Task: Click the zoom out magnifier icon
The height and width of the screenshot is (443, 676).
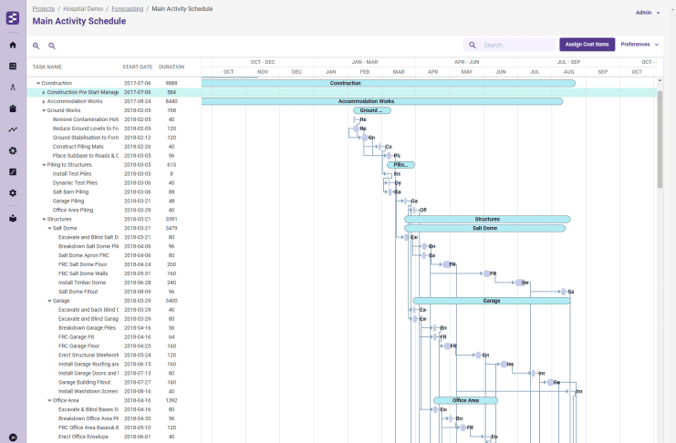Action: (x=52, y=46)
